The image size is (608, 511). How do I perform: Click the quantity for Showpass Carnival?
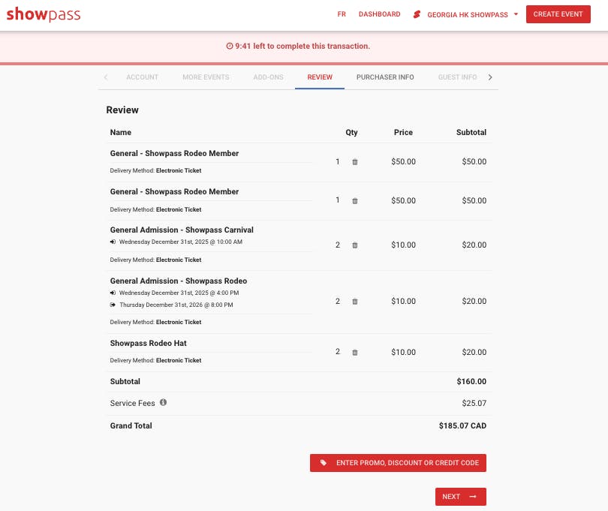point(338,245)
